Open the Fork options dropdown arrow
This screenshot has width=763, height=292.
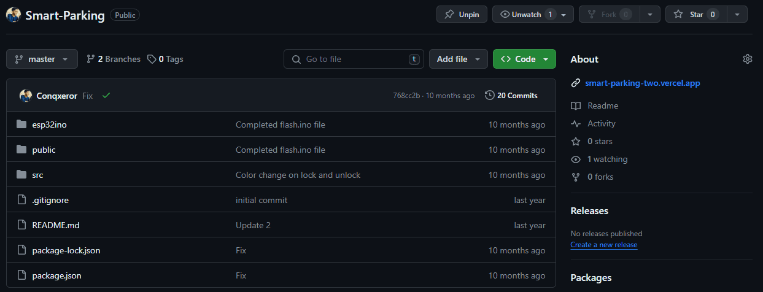click(x=650, y=14)
